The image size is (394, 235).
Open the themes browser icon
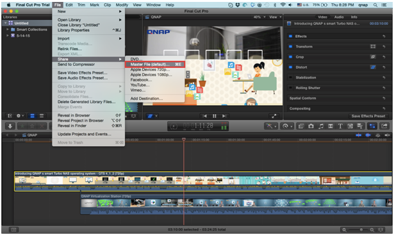(x=360, y=126)
